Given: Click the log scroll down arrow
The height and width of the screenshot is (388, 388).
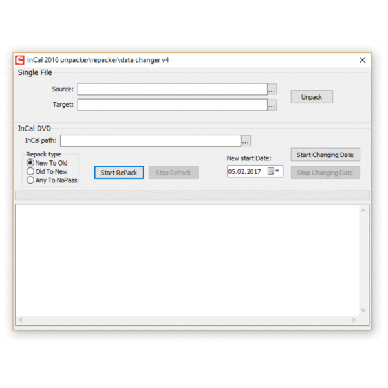Looking at the screenshot, I should (x=363, y=310).
